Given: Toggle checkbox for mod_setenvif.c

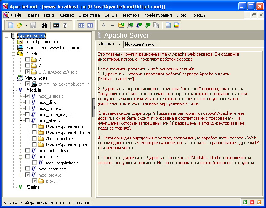Looking at the screenshot, I should (x=27, y=169).
